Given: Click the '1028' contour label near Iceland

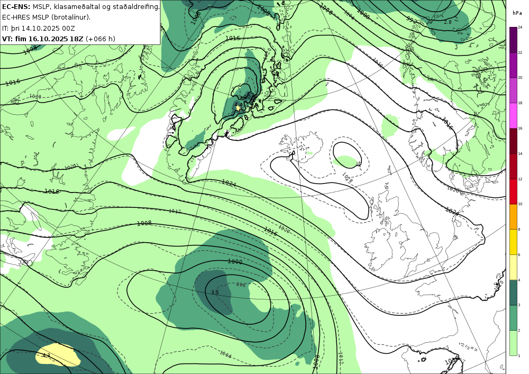Looking at the screenshot, I should tap(348, 178).
